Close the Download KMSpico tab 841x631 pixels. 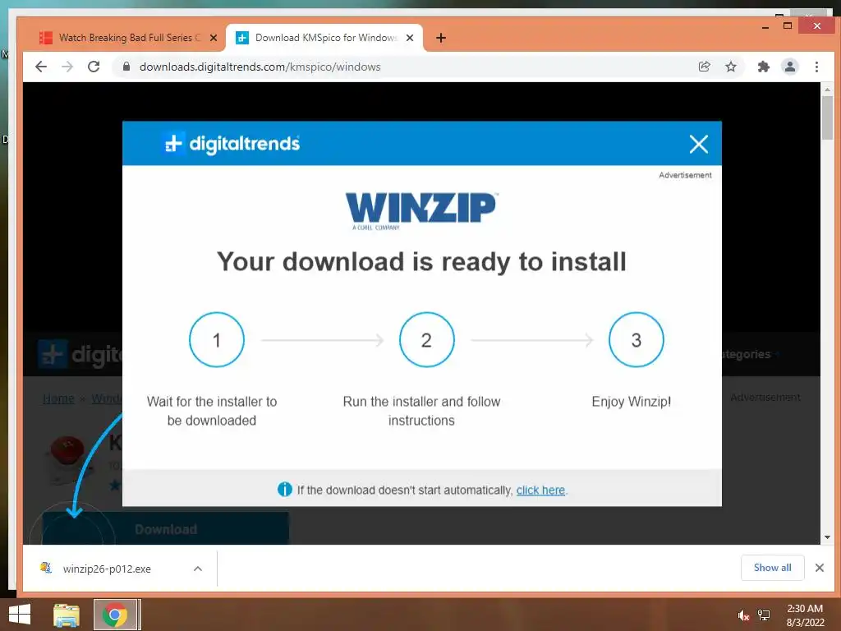click(x=410, y=38)
